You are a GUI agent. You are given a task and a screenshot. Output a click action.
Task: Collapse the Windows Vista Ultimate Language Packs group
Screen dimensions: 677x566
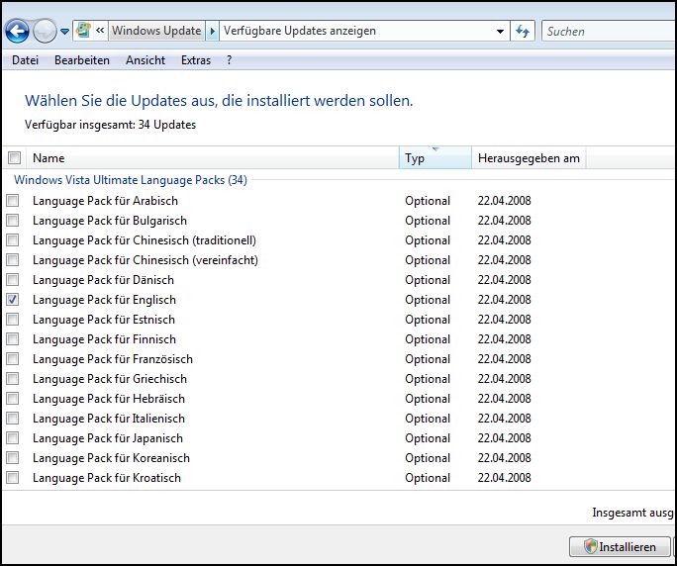coord(131,180)
